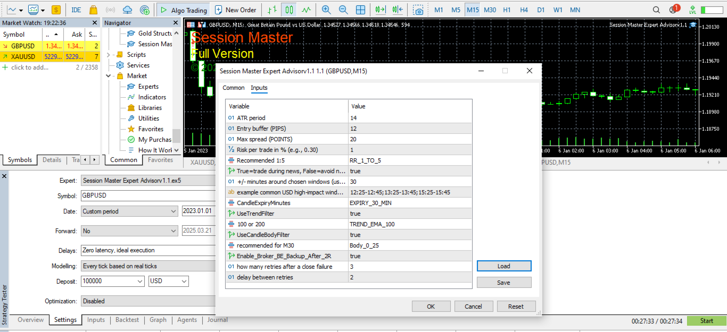
Task: Reset inputs to defaults
Action: pyautogui.click(x=516, y=307)
